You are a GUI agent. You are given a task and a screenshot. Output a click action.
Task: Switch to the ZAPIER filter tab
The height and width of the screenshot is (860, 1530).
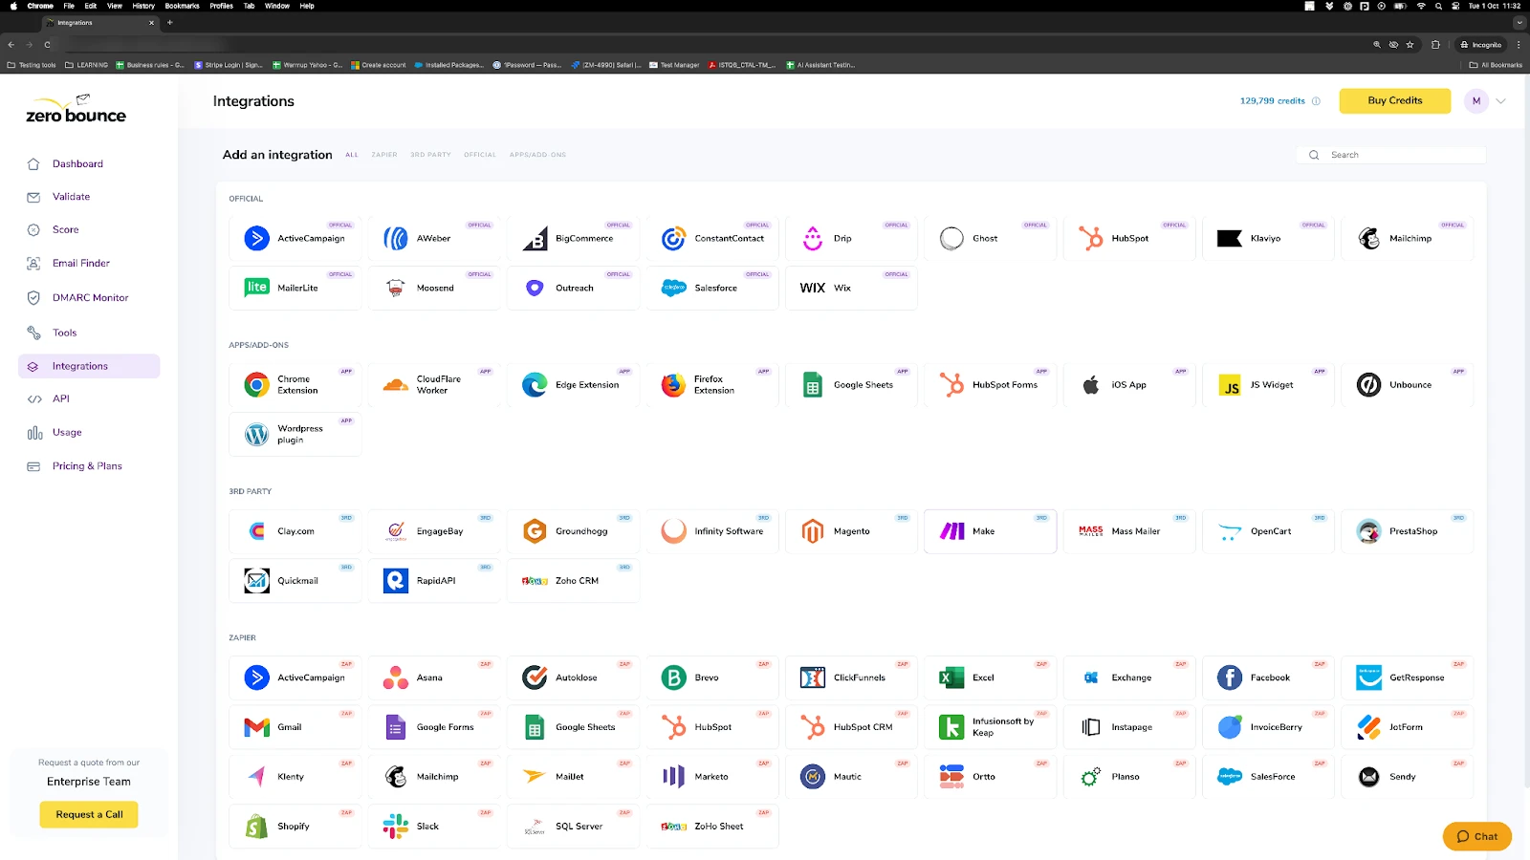384,154
